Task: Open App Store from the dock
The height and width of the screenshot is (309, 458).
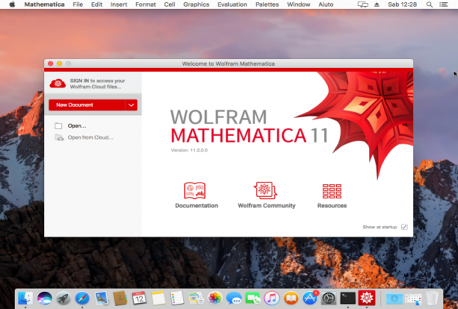Action: pos(310,299)
